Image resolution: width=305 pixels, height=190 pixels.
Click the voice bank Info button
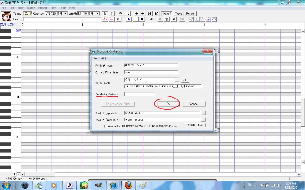(185, 80)
